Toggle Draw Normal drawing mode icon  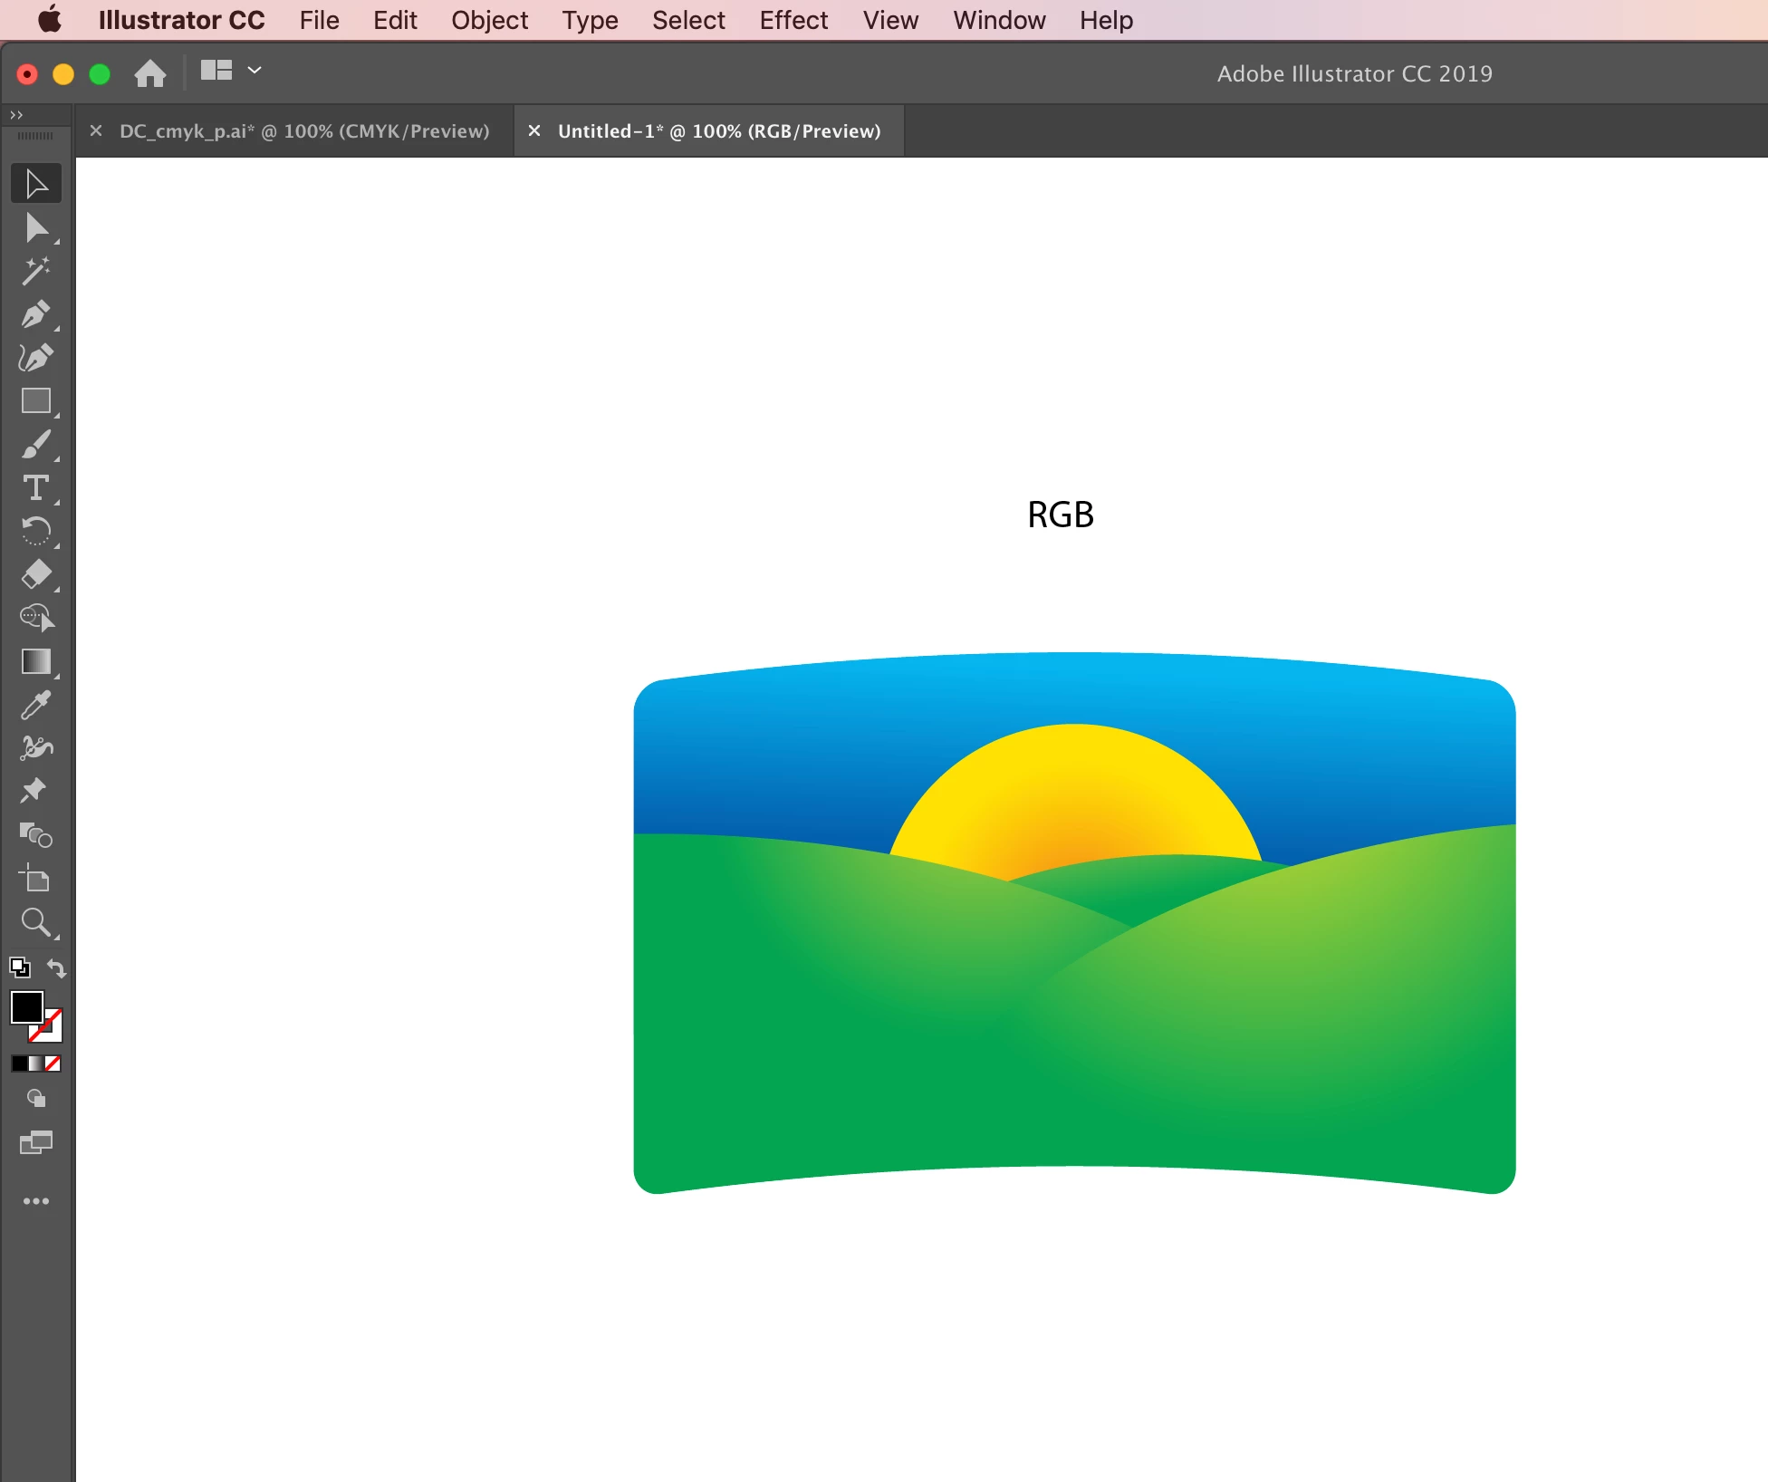tap(35, 1099)
